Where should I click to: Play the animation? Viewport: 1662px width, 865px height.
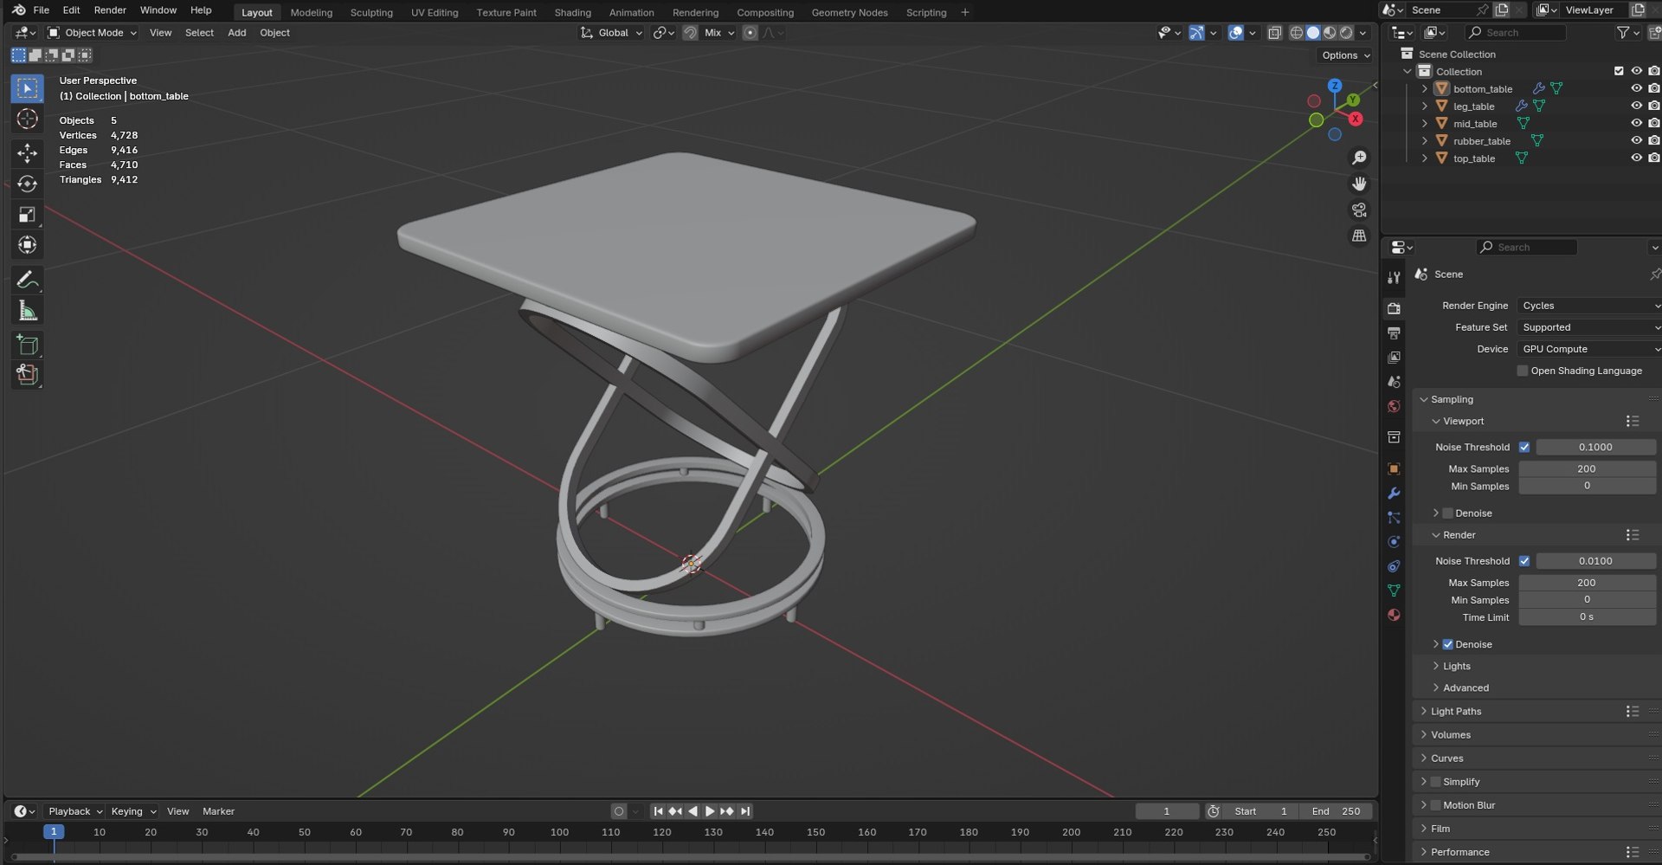pos(710,811)
